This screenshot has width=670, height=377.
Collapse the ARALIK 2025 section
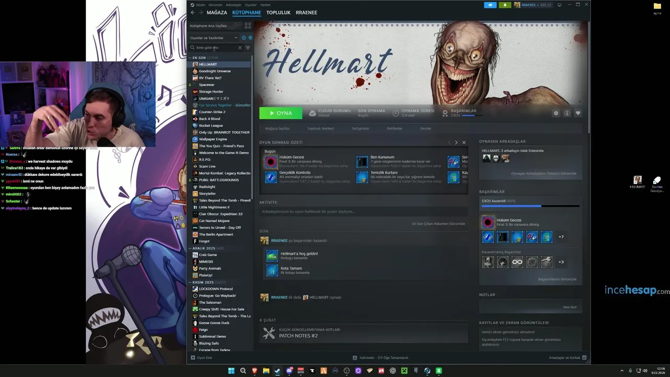coord(191,248)
